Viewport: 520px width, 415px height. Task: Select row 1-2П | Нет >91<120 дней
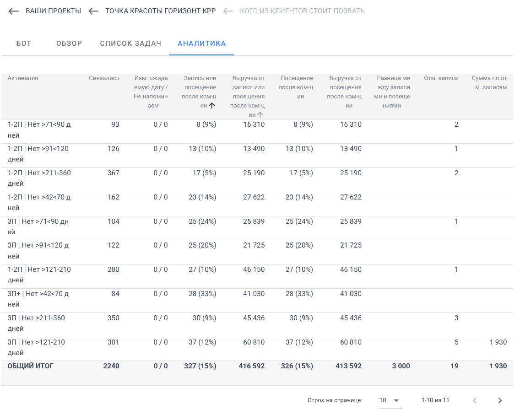pyautogui.click(x=257, y=156)
